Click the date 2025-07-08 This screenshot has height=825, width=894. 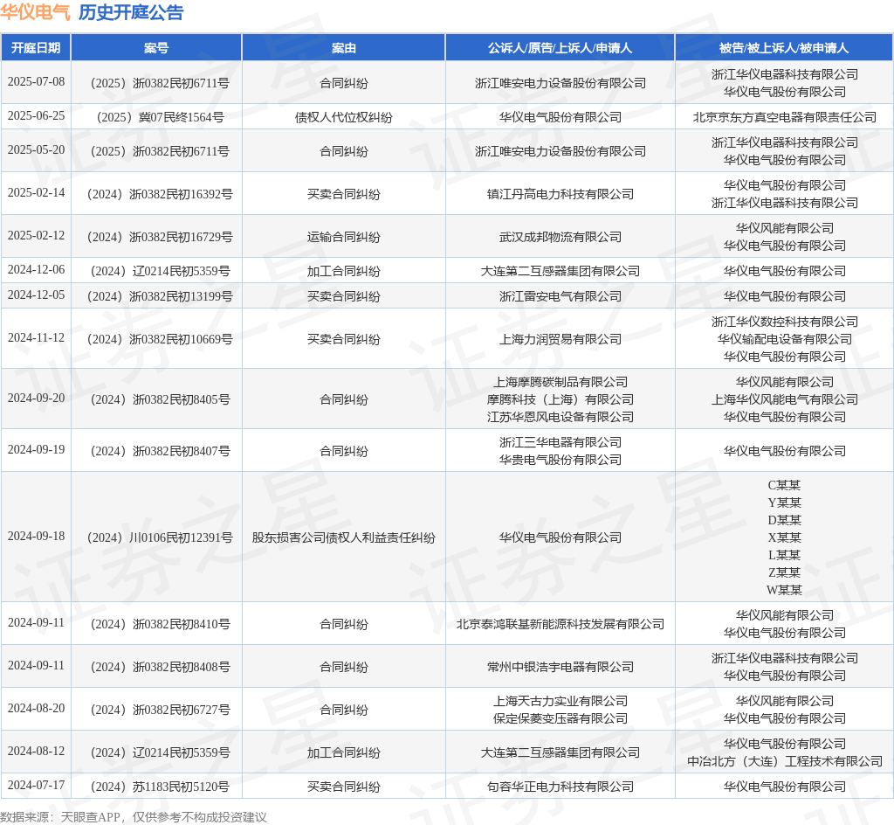click(36, 81)
